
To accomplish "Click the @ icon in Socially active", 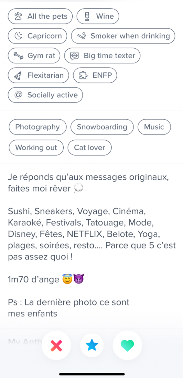I will pos(18,95).
